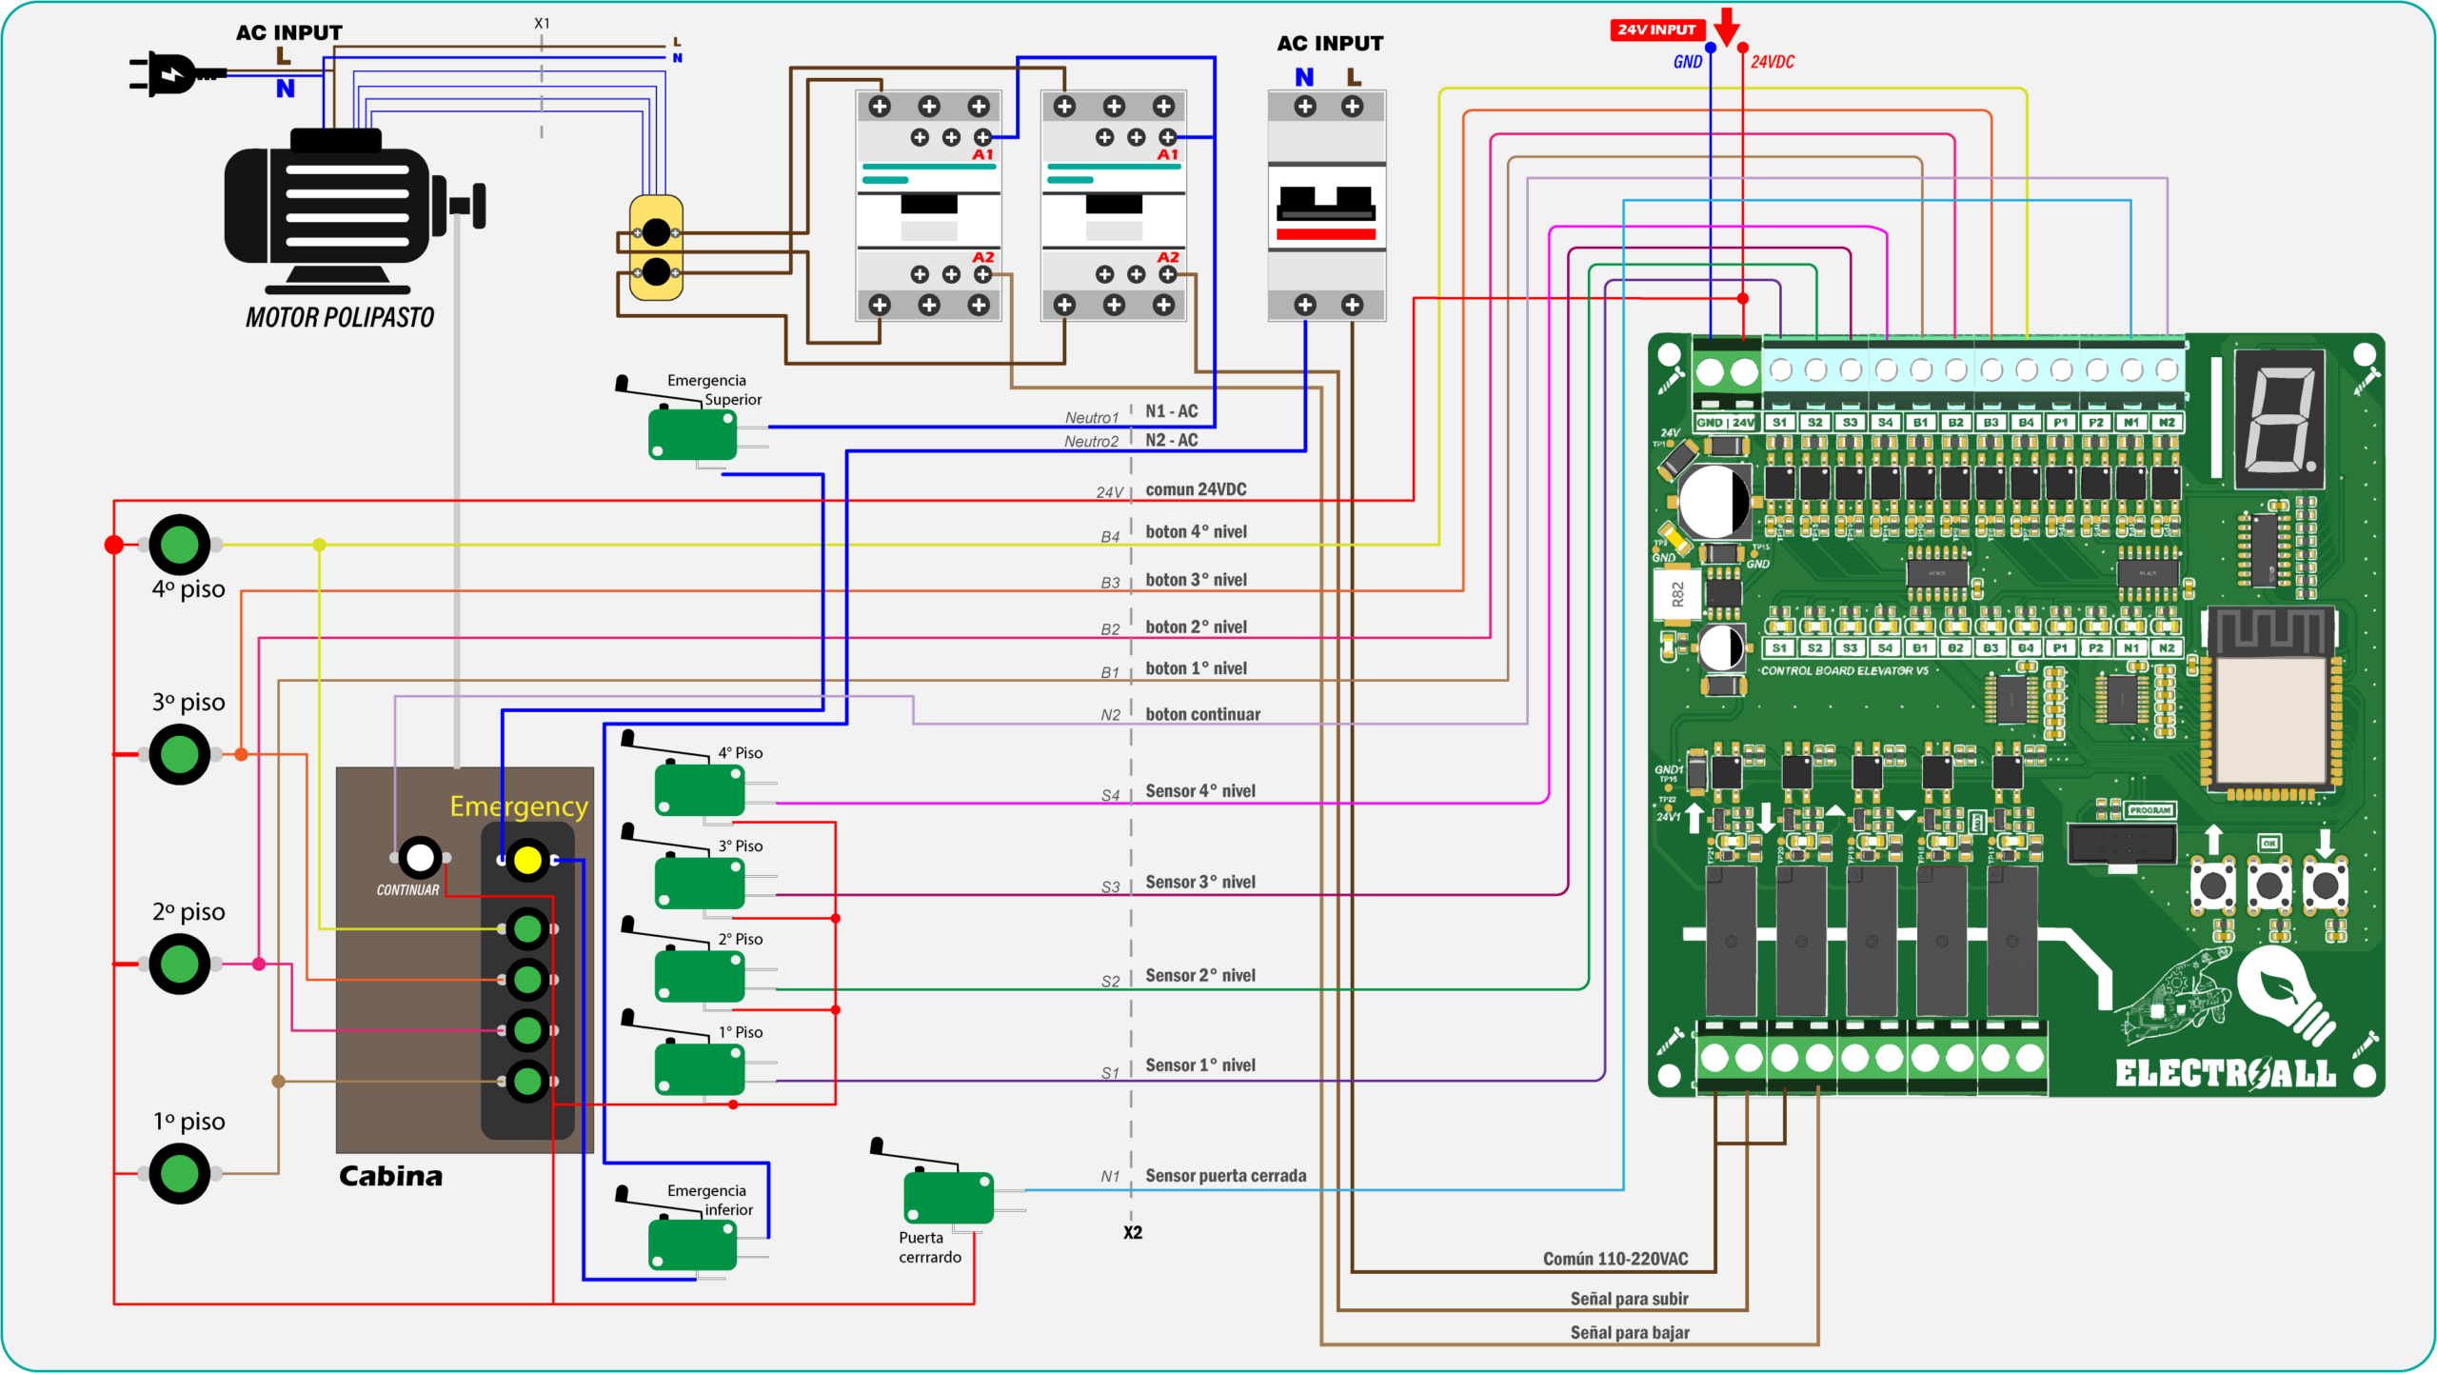
Task: Click the red 24V INPUT arrow
Action: pyautogui.click(x=1727, y=26)
